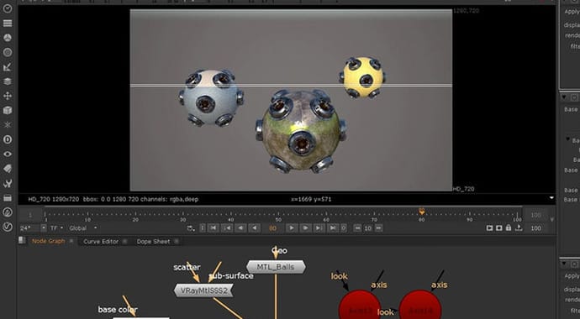Open the Filter nodes circular icon
The width and height of the screenshot is (580, 319).
click(8, 52)
